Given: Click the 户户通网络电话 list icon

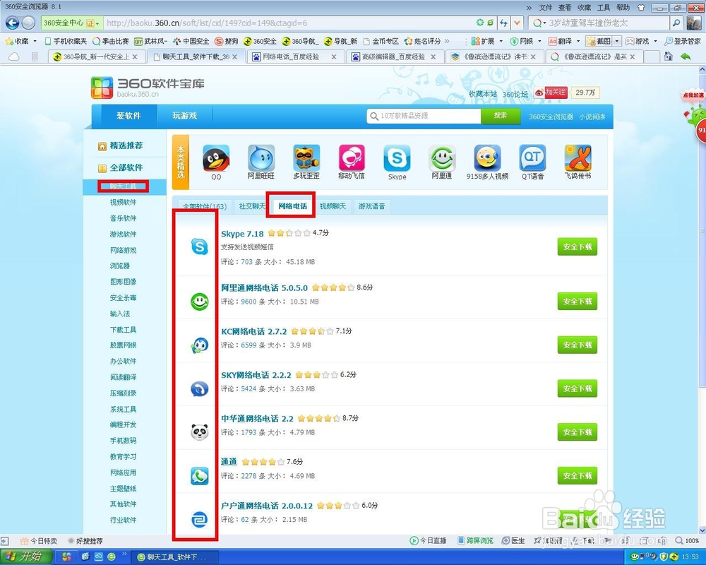Looking at the screenshot, I should tap(200, 520).
